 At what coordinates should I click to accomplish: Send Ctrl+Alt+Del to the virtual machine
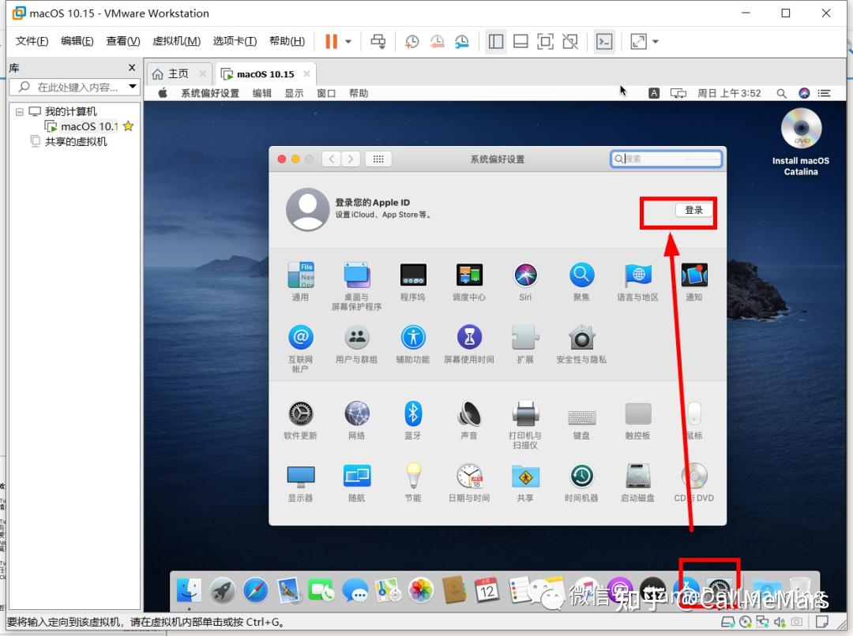tap(378, 41)
